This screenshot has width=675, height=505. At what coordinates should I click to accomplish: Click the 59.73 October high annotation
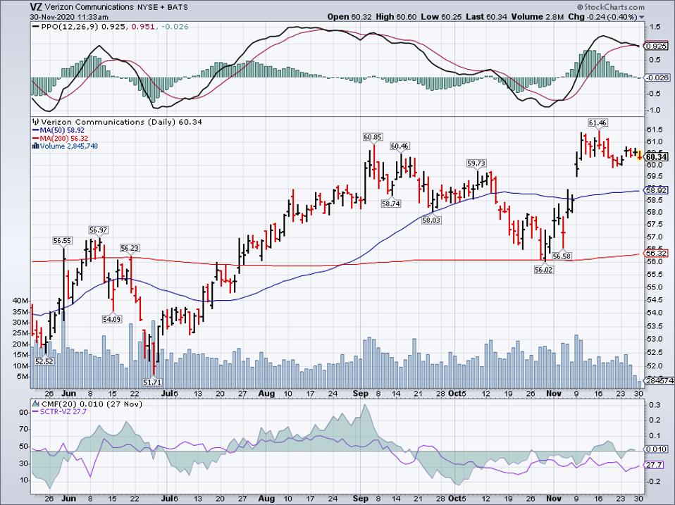[476, 163]
